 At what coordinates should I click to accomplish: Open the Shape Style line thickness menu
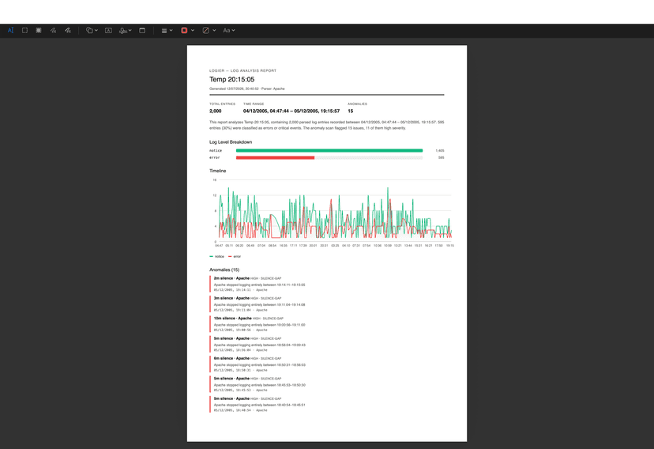tap(167, 30)
